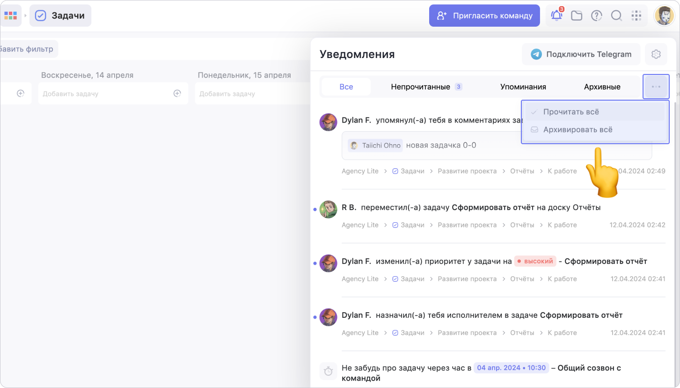Click the colorful workspace logo icon
680x388 pixels.
[x=10, y=15]
